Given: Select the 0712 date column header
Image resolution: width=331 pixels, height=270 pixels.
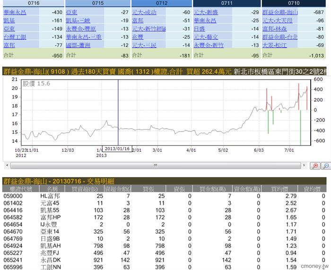Looking at the screenshot, I should [162, 3].
